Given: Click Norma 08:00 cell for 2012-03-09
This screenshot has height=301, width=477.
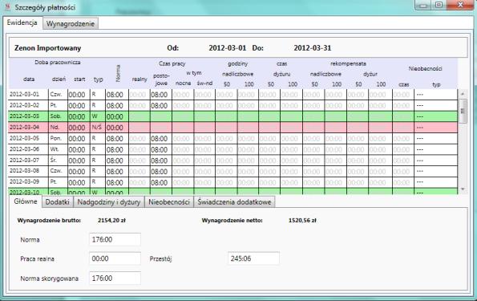Looking at the screenshot, I should coord(117,182).
